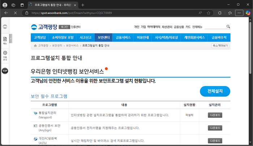Click the 메뉴 document icon in left sidebar
Image resolution: width=253 pixels, height=146 pixels.
click(5, 40)
